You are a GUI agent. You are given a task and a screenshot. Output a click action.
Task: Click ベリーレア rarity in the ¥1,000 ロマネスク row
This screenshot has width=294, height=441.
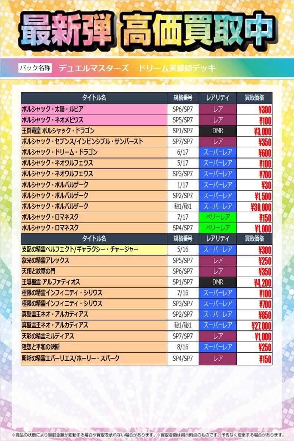tap(218, 228)
